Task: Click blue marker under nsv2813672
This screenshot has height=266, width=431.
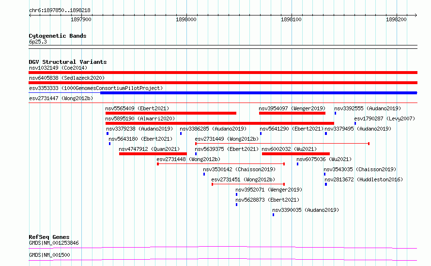Action: [x=326, y=184]
